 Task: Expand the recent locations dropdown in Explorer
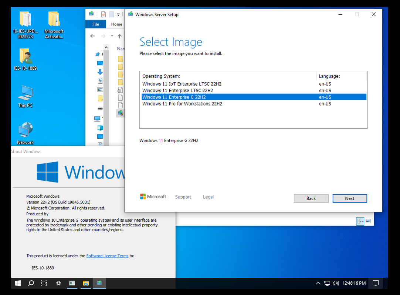click(112, 36)
